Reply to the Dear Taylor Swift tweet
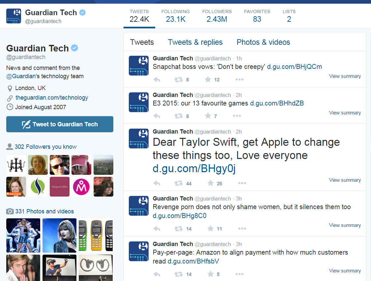The width and height of the screenshot is (371, 281). tap(157, 183)
